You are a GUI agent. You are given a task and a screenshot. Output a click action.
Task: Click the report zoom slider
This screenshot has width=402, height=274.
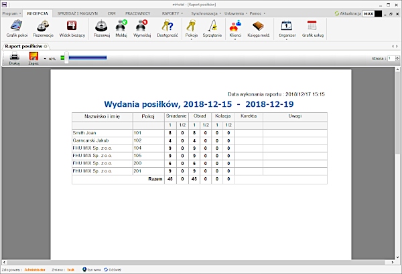(87, 59)
